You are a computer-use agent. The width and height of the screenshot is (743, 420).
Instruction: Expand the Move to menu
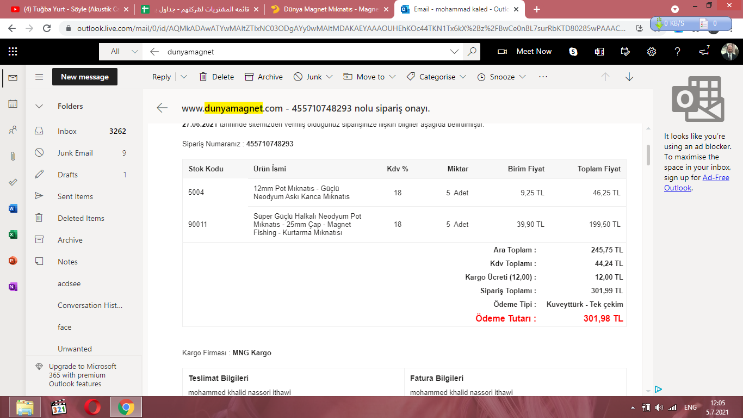392,77
